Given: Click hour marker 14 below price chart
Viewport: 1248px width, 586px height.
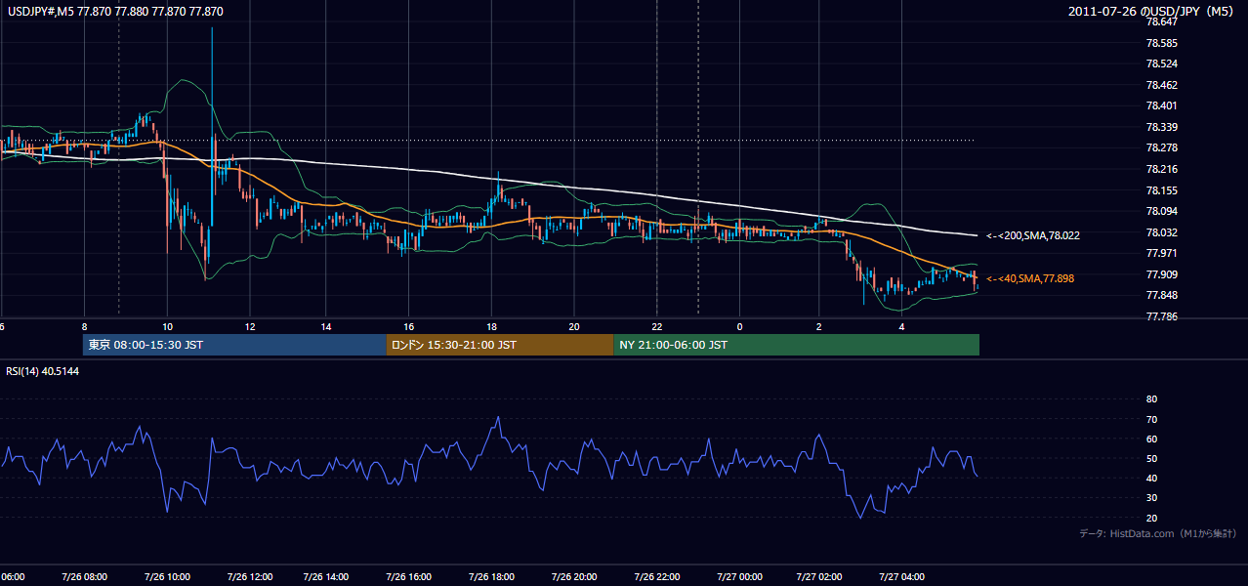Looking at the screenshot, I should click(326, 326).
